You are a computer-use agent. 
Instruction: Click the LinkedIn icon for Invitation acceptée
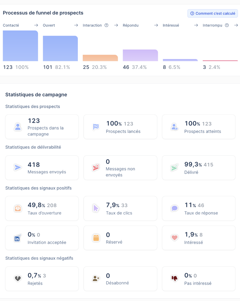coord(18,238)
